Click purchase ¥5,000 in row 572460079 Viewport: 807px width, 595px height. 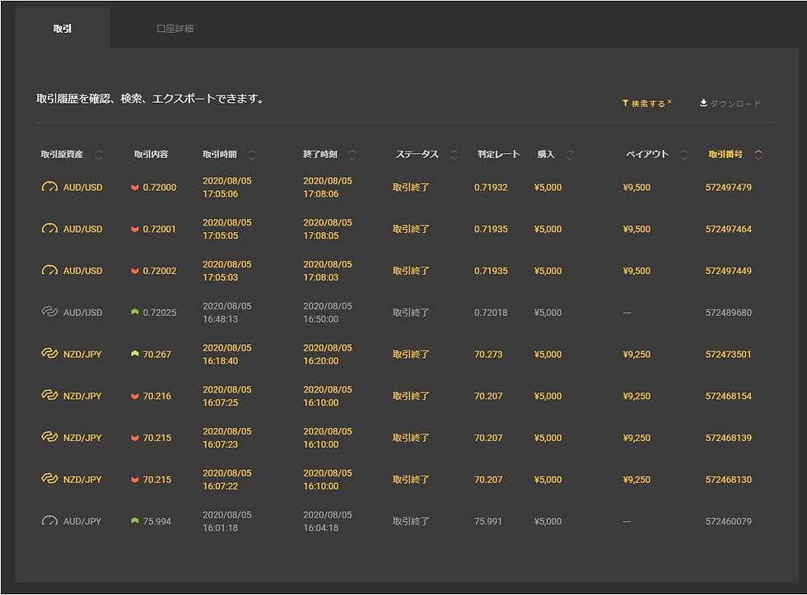548,521
